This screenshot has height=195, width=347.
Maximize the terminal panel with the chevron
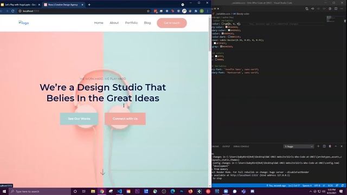336,146
